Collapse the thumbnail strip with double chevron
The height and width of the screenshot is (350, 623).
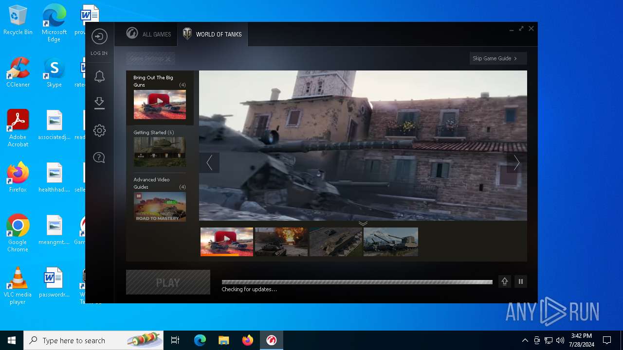click(363, 223)
